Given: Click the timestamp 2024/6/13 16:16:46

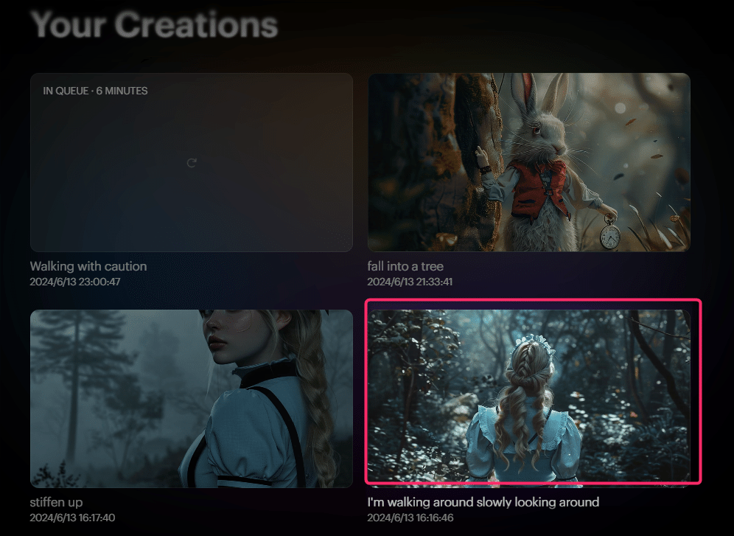Looking at the screenshot, I should 410,518.
